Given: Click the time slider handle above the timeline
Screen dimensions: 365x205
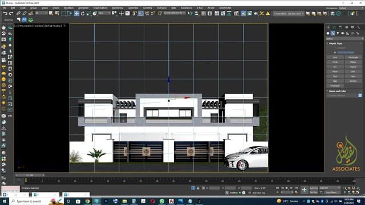Looking at the screenshot, I should (x=30, y=175).
